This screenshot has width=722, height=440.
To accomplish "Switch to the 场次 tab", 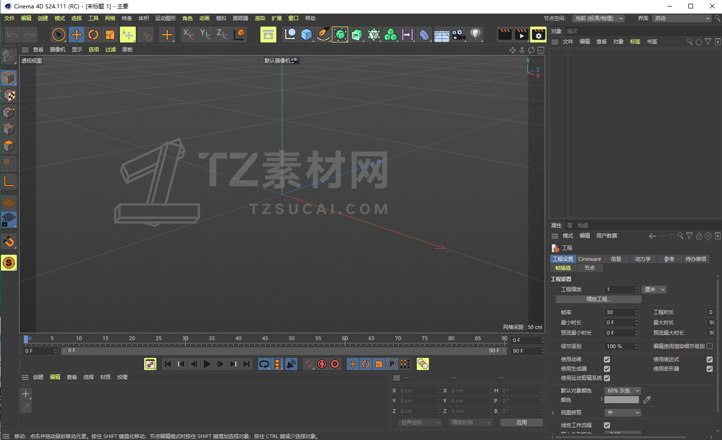I will [x=572, y=31].
